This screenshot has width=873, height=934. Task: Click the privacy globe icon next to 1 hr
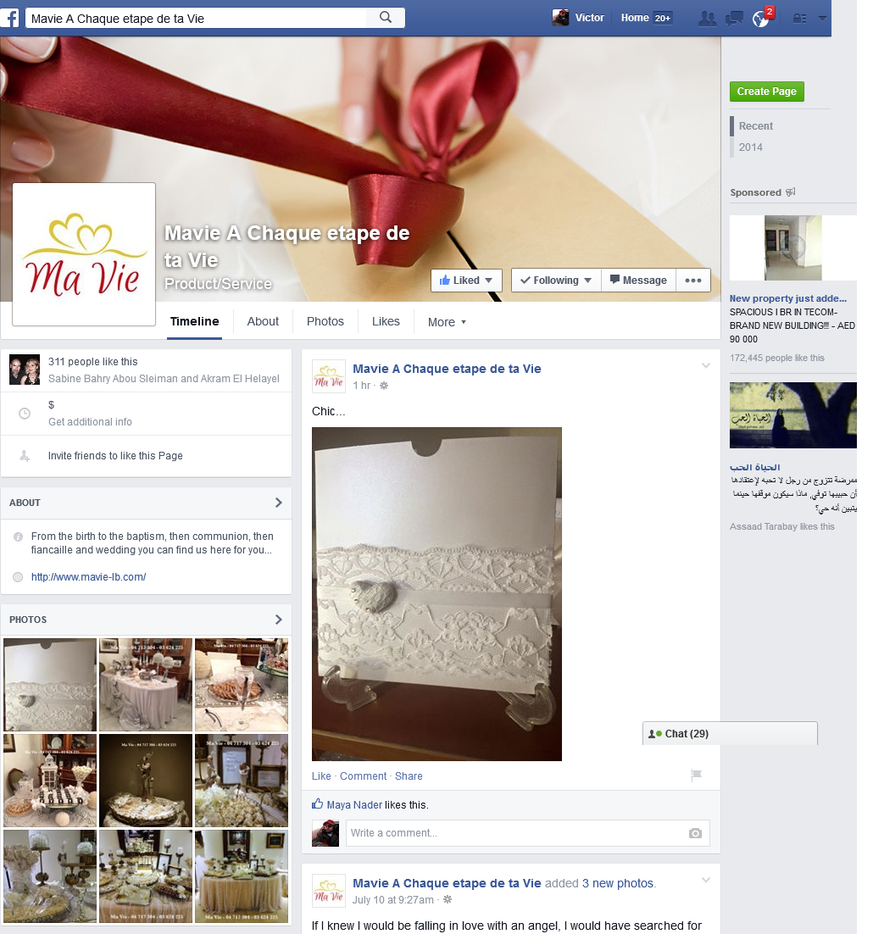click(384, 386)
